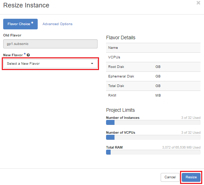Click the Number of VCPUs progress bar
The height and width of the screenshot is (185, 204).
tap(153, 137)
